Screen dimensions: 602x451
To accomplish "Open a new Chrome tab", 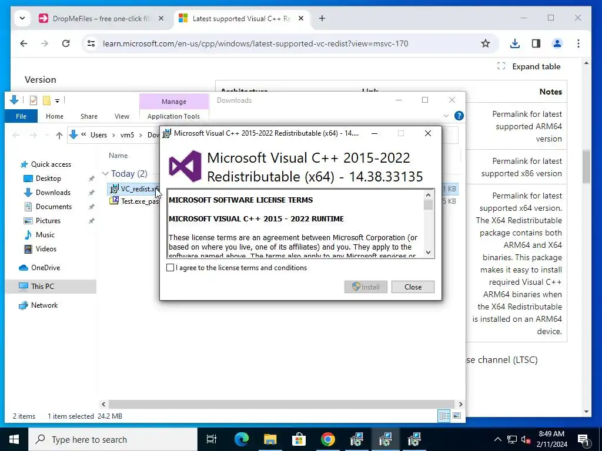I will coord(322,18).
